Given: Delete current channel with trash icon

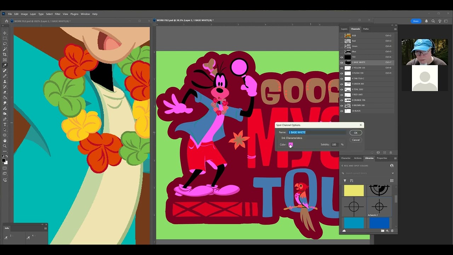Looking at the screenshot, I should pyautogui.click(x=391, y=153).
